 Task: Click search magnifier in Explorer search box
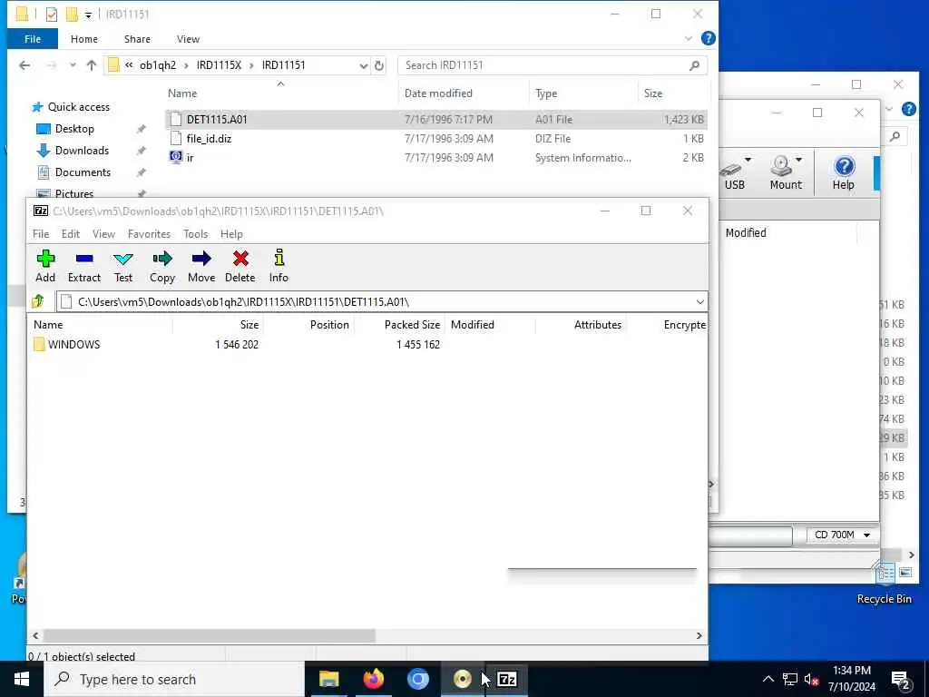pos(694,65)
